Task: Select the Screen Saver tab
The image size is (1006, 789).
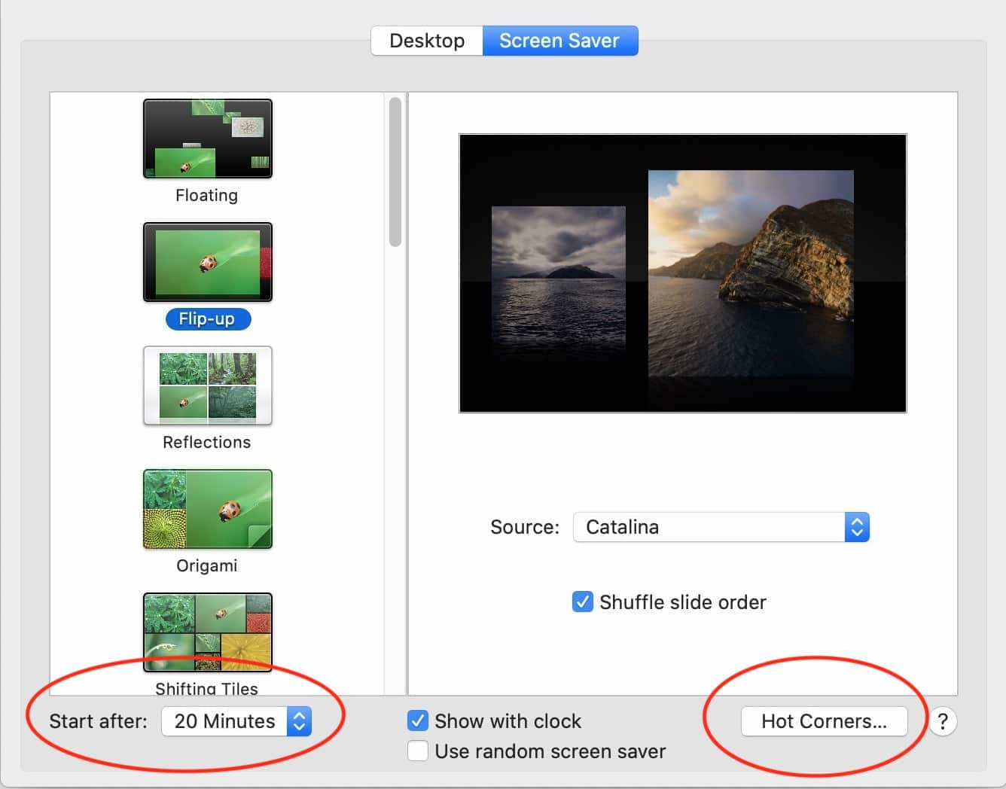Action: pos(559,41)
